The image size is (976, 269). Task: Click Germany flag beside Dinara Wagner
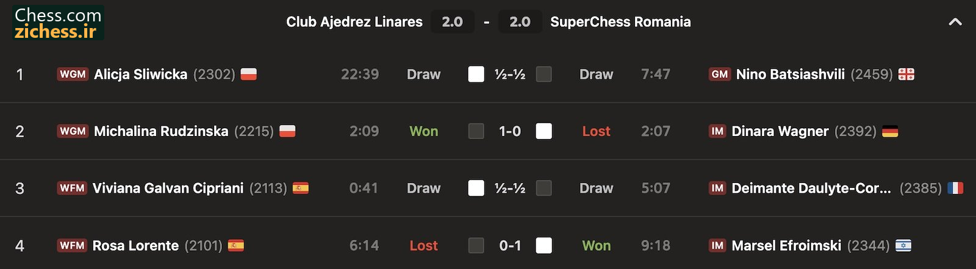coord(890,131)
